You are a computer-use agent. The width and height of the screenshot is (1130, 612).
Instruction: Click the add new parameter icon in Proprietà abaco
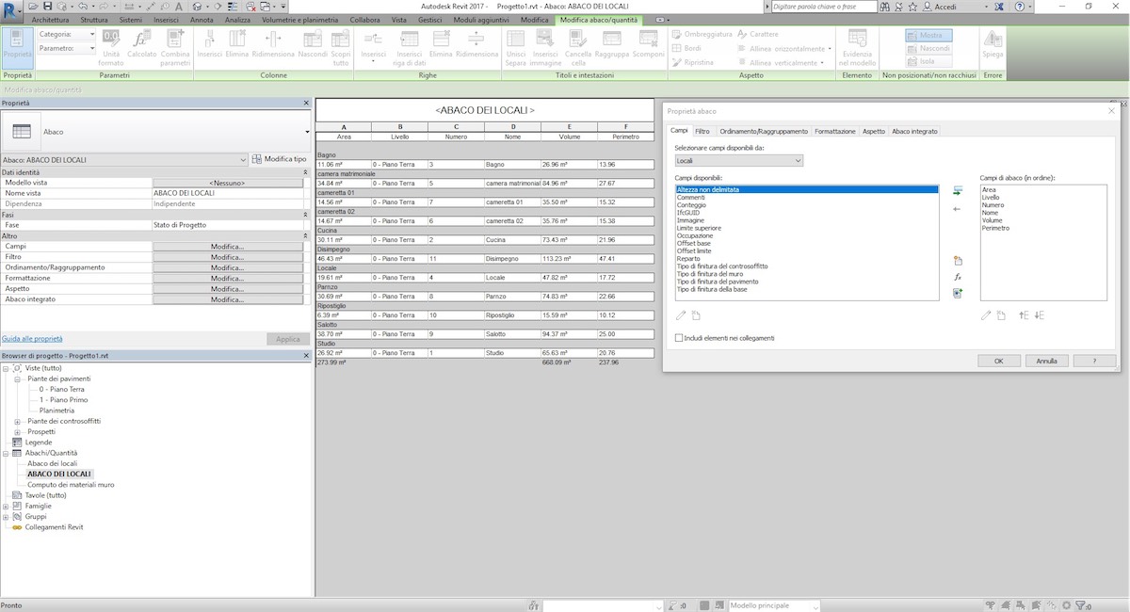coord(957,262)
